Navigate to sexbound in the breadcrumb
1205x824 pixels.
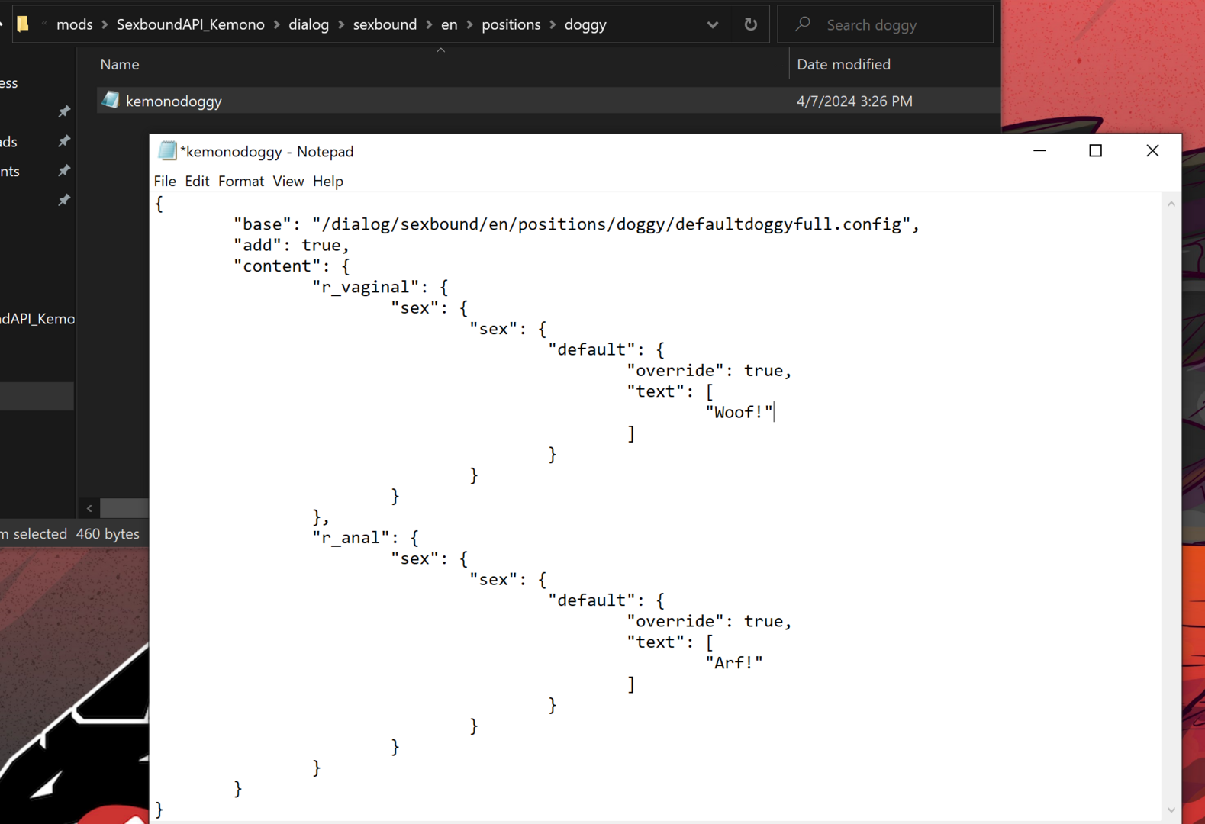coord(385,24)
